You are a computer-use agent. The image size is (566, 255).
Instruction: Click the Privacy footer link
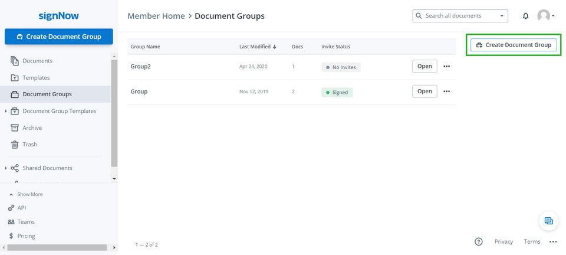pyautogui.click(x=504, y=241)
